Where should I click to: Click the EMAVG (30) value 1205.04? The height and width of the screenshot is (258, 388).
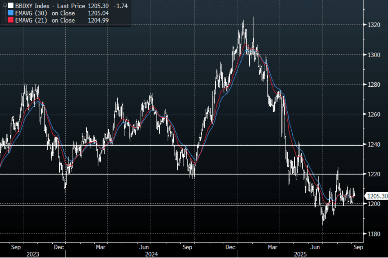[98, 13]
